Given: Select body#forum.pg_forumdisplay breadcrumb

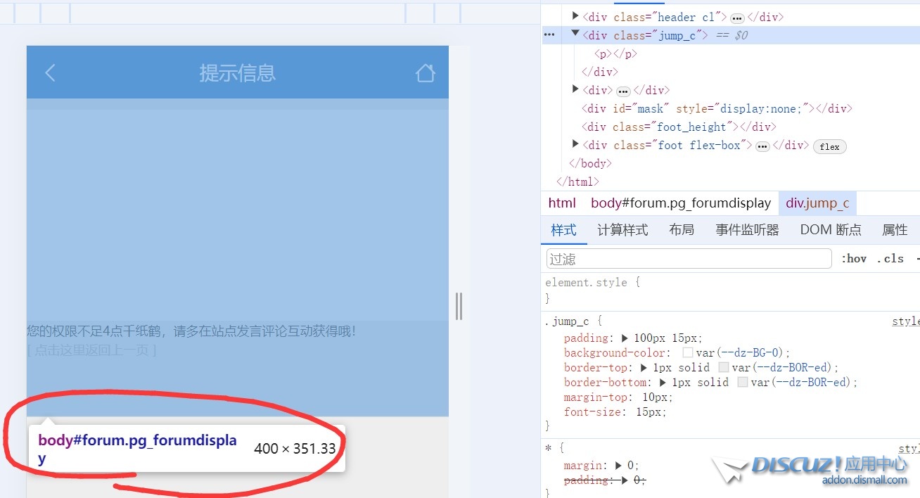Looking at the screenshot, I should [x=681, y=203].
